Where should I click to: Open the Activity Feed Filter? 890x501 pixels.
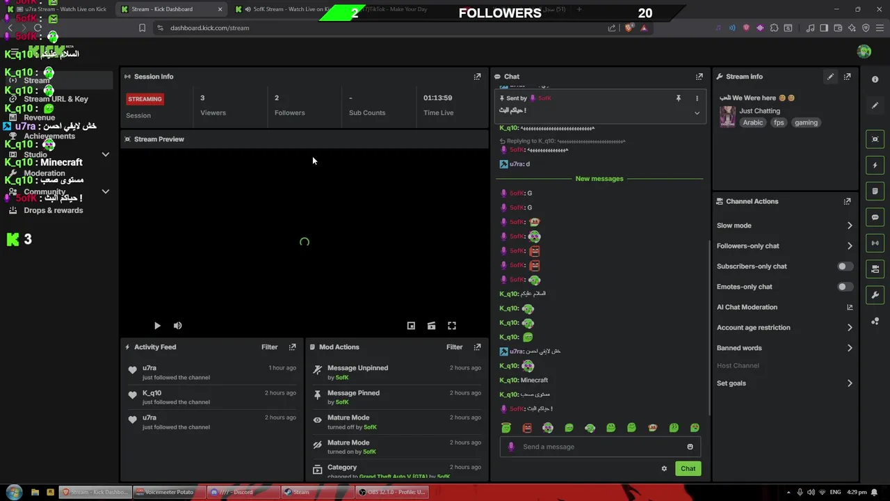tap(269, 347)
